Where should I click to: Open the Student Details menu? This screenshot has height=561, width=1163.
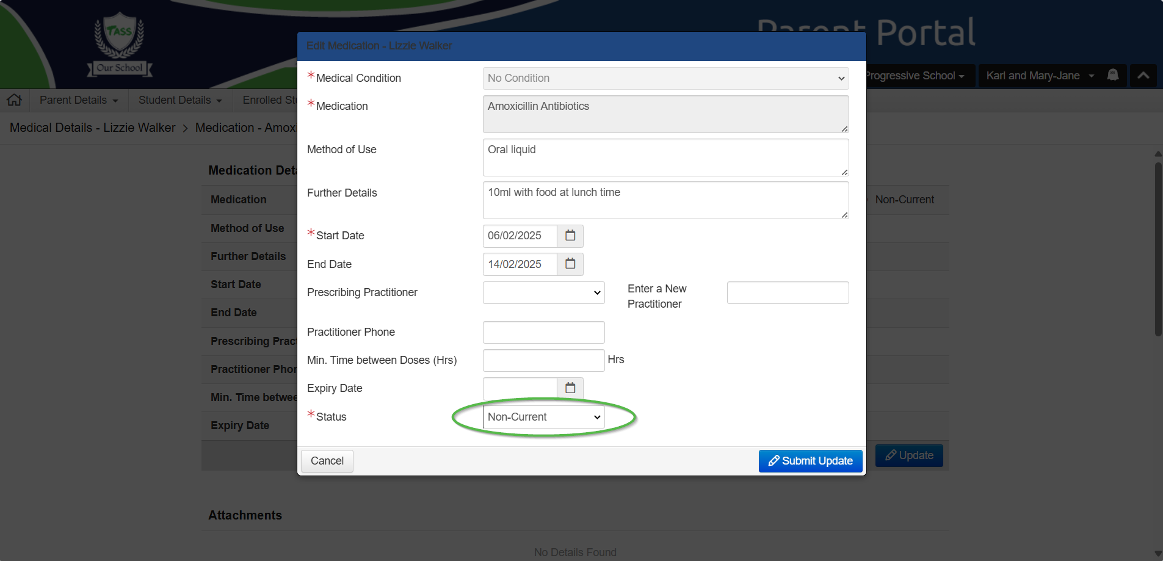(x=180, y=100)
